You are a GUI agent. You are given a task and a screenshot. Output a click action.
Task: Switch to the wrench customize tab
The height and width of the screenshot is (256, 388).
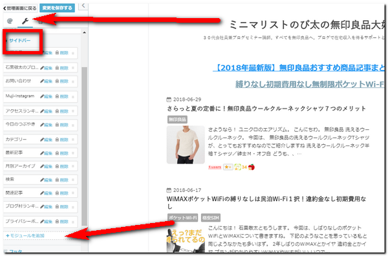click(x=25, y=21)
